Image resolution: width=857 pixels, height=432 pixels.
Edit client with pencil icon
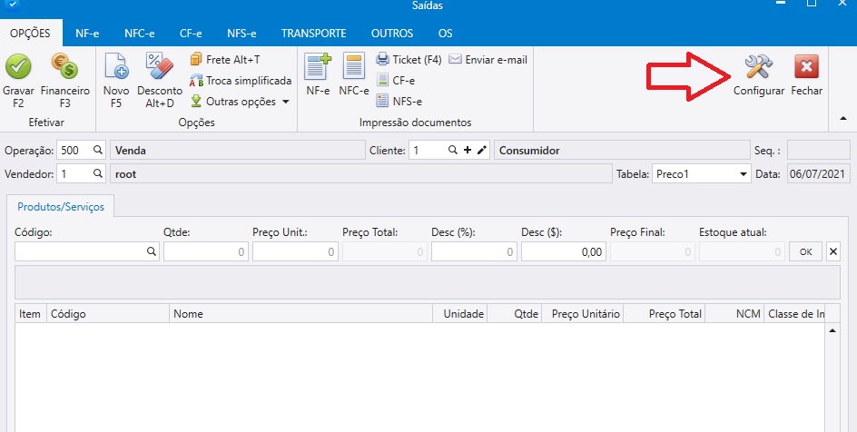pos(481,150)
